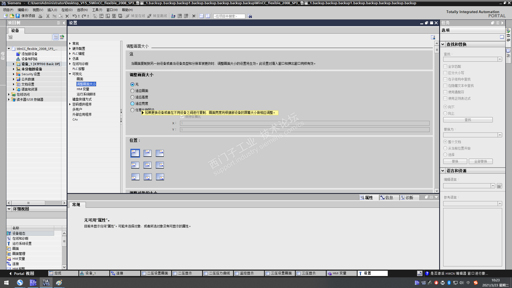
Task: Click the project search input field
Action: pos(229,16)
